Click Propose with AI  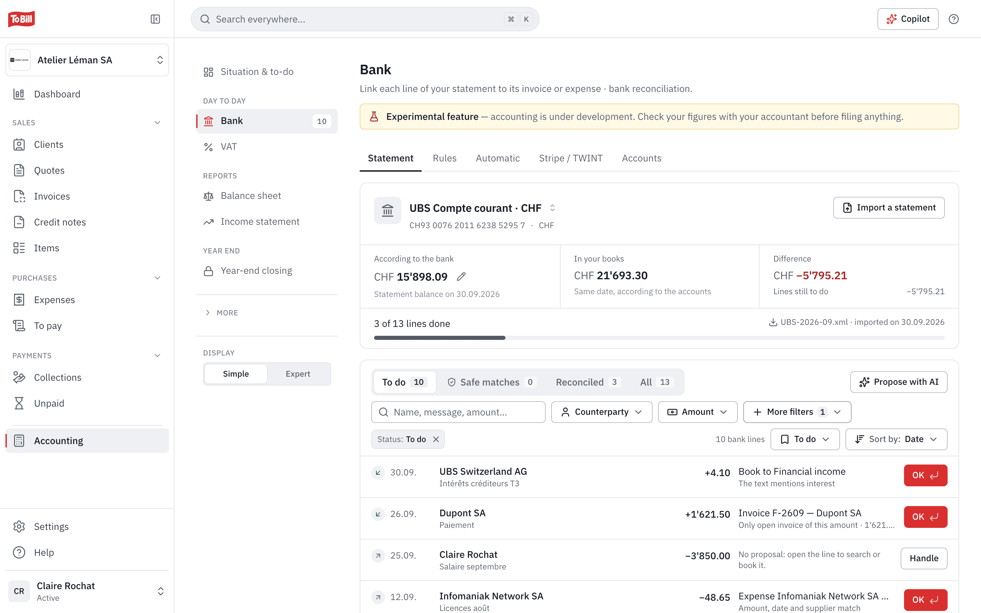[898, 382]
